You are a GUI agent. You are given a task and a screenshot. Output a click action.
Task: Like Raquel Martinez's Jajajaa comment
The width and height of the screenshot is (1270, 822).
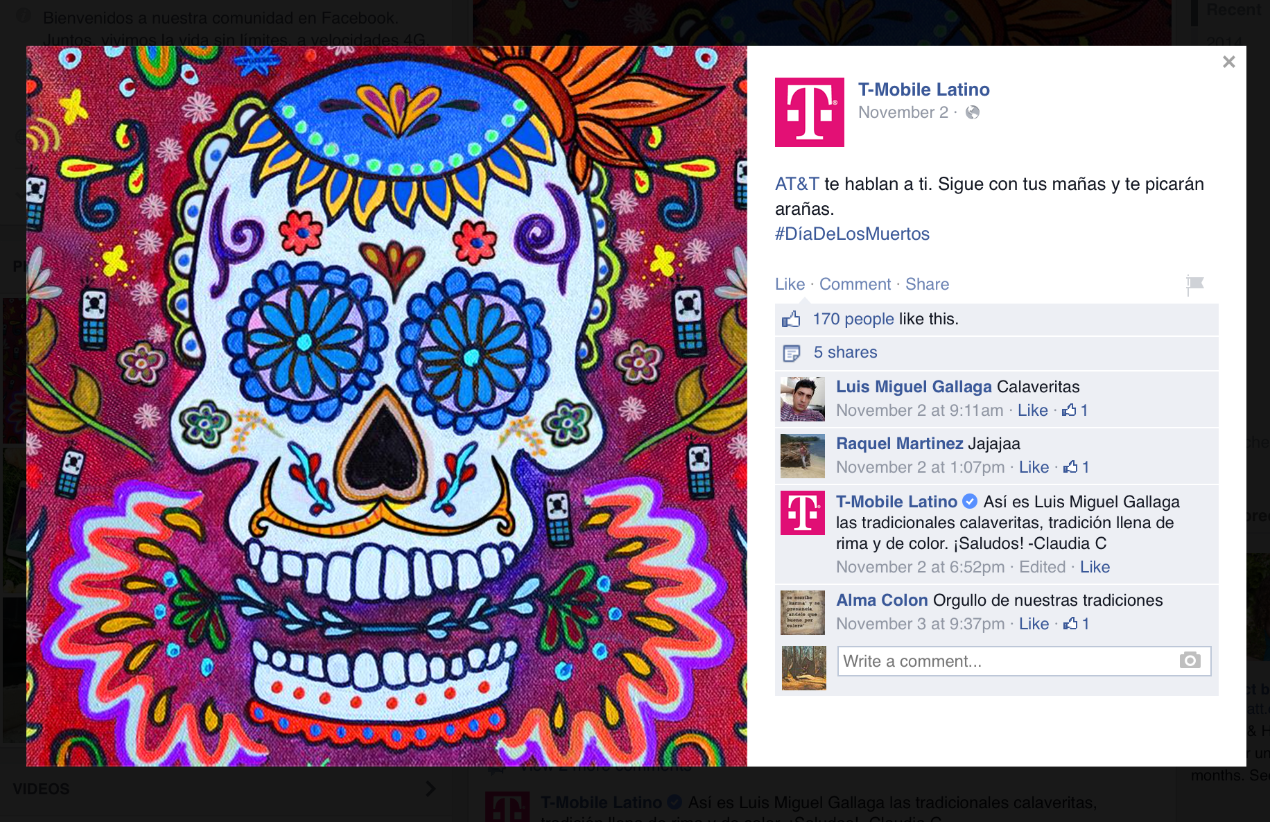coord(1034,467)
